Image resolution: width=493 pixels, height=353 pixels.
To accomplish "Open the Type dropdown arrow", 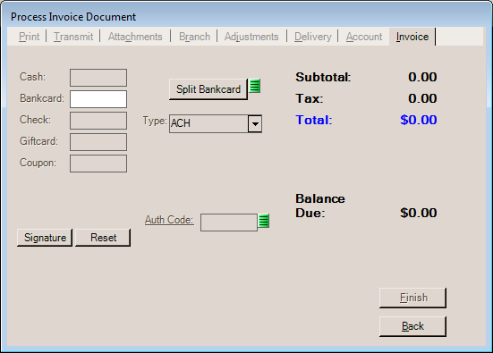I will pos(255,123).
